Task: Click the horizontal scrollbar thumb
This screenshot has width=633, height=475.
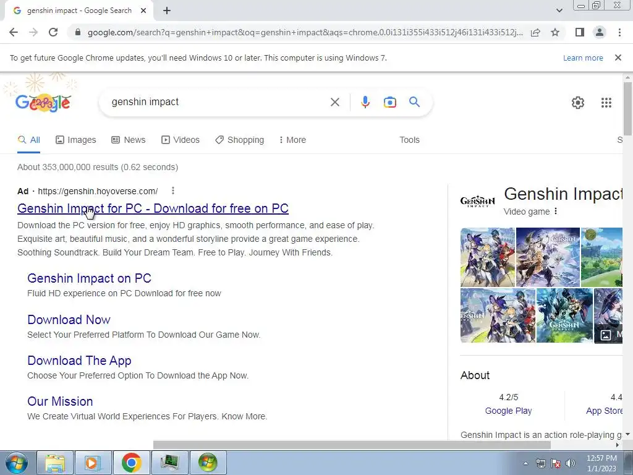Action: 352,445
